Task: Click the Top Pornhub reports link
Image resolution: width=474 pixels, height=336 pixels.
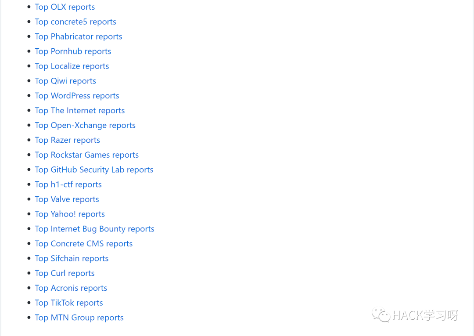Action: [x=73, y=51]
